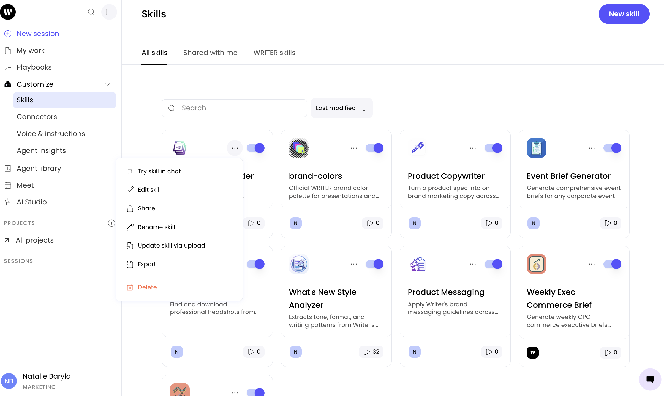The image size is (664, 396).
Task: View All projects
Action: click(x=29, y=240)
